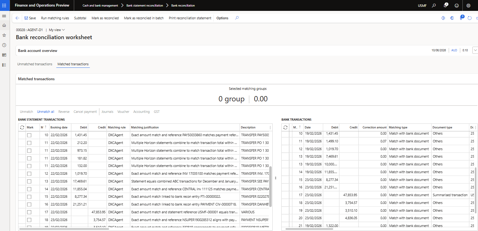The height and width of the screenshot is (231, 478).
Task: Open the settings gear icon
Action: (x=468, y=6)
